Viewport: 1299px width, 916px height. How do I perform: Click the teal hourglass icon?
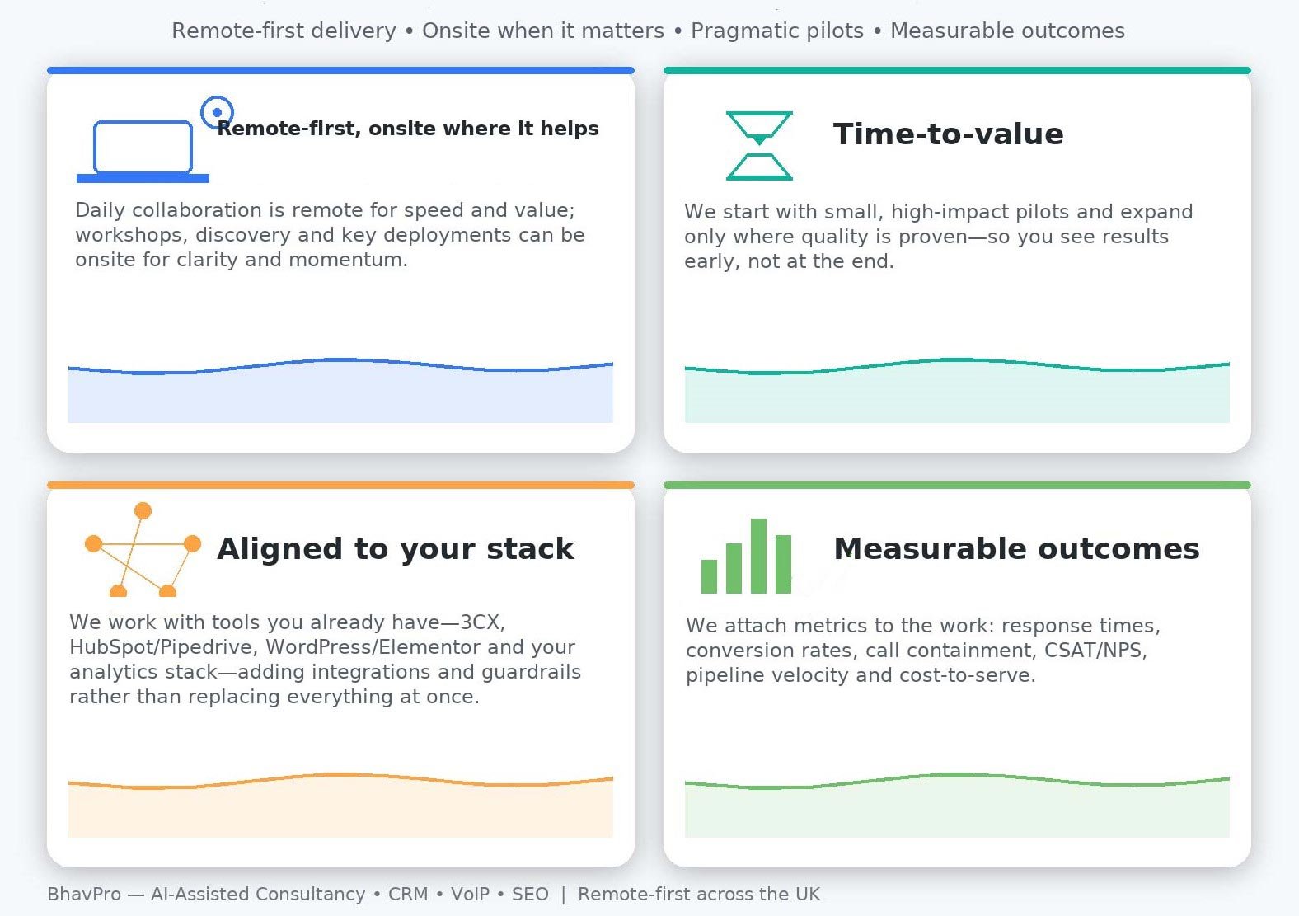759,145
